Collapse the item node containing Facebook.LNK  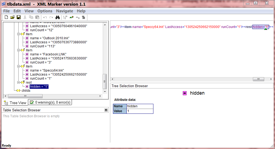pyautogui.click(x=18, y=50)
